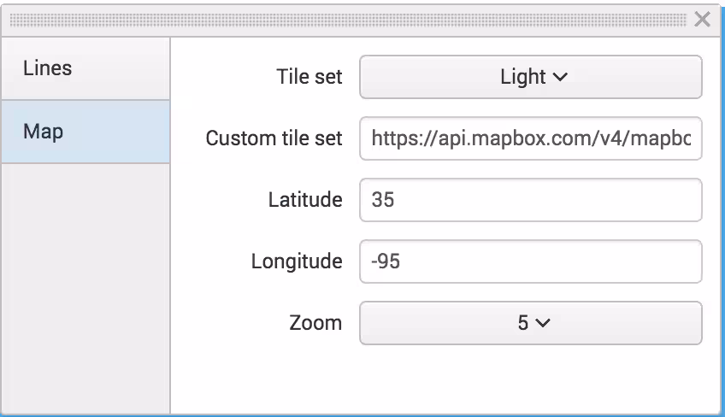Click the Zoom label text
The height and width of the screenshot is (417, 725).
pos(315,323)
